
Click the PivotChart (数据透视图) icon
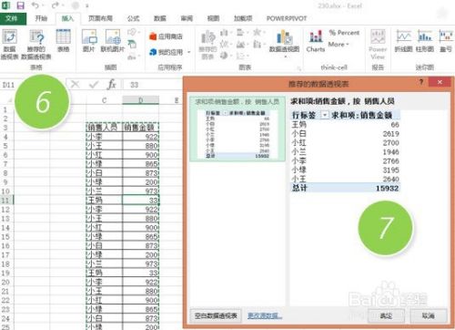(284, 41)
